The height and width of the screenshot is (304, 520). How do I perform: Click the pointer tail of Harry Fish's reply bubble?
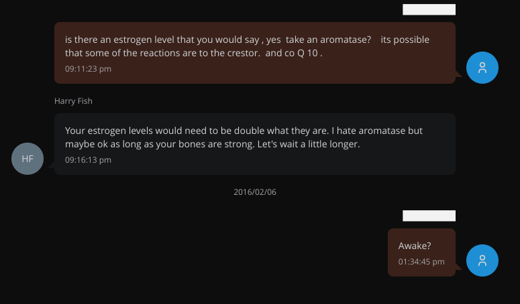click(x=50, y=165)
